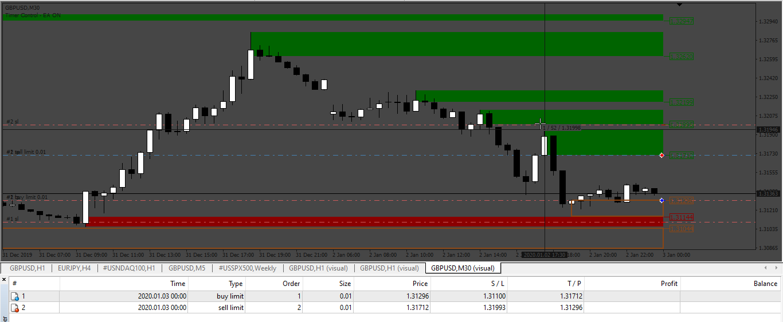Click the buy limit order icon in row 1
Viewport: 783px width, 322px height.
click(x=15, y=296)
